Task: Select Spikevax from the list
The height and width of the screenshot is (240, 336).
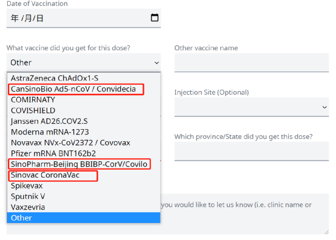Action: [84, 185]
